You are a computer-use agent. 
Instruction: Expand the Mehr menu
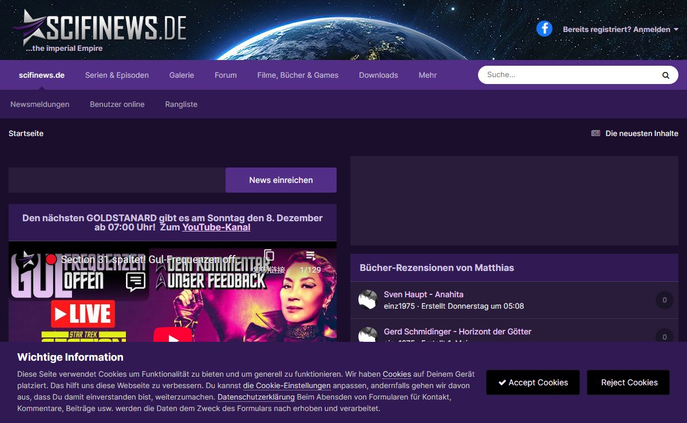428,75
